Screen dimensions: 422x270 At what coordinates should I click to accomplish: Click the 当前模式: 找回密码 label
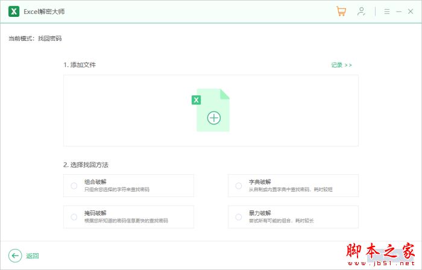pos(35,39)
